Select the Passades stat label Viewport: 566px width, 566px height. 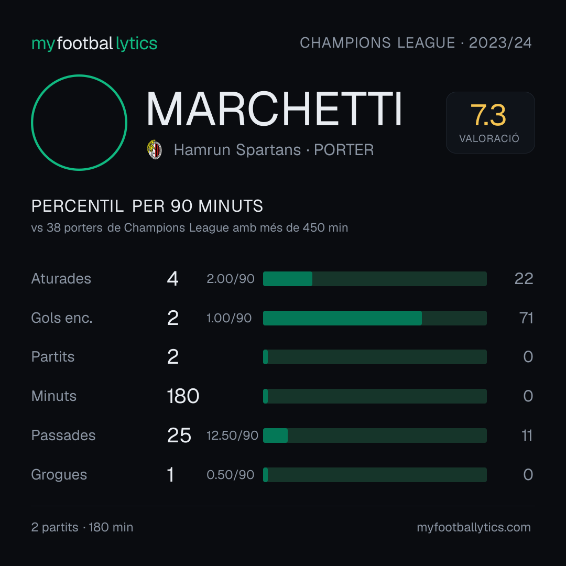63,436
